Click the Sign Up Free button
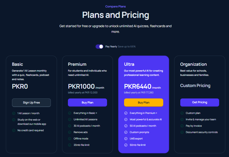This screenshot has width=229, height=157. 31,102
